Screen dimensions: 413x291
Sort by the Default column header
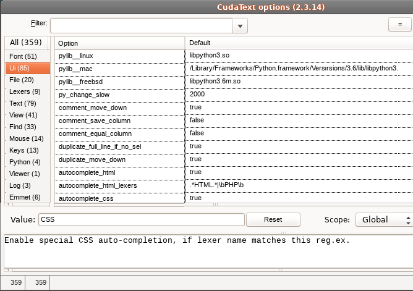[299, 43]
